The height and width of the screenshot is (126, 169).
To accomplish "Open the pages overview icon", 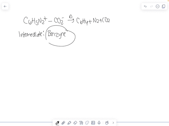I will coord(163,6).
